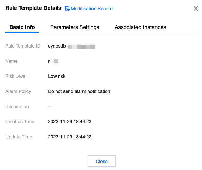Click the Rule Template ID label
The height and width of the screenshot is (170, 202).
23,46
